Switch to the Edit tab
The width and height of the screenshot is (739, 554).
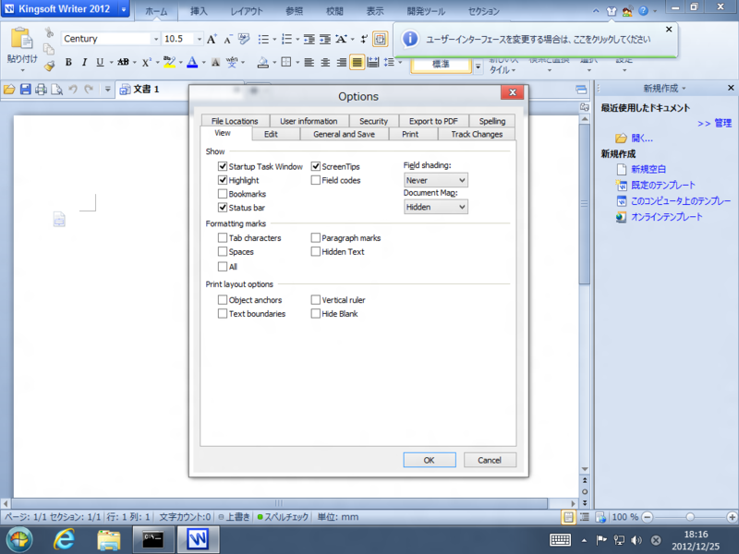click(x=271, y=134)
